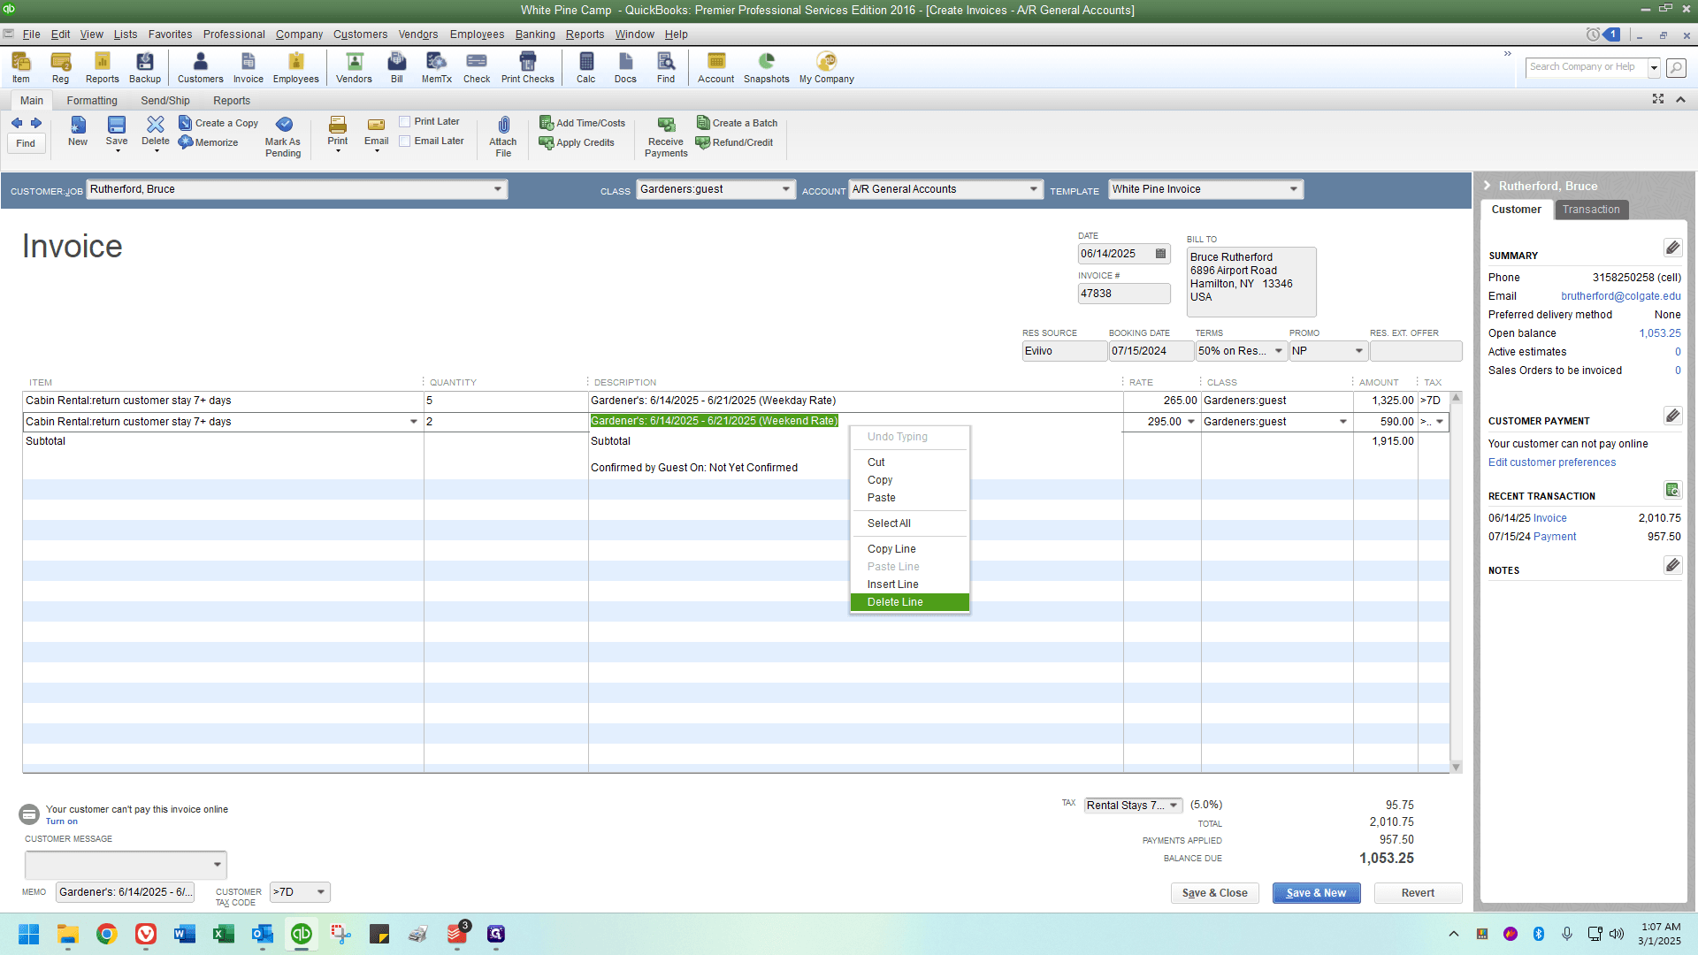The width and height of the screenshot is (1698, 955).
Task: Open the Customers center icon
Action: pyautogui.click(x=201, y=67)
